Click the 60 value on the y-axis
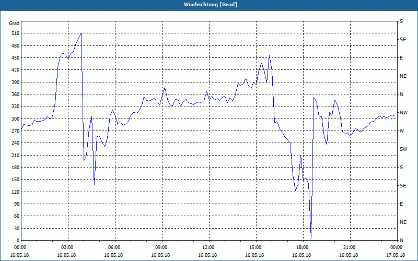418x261 pixels. coord(16,216)
